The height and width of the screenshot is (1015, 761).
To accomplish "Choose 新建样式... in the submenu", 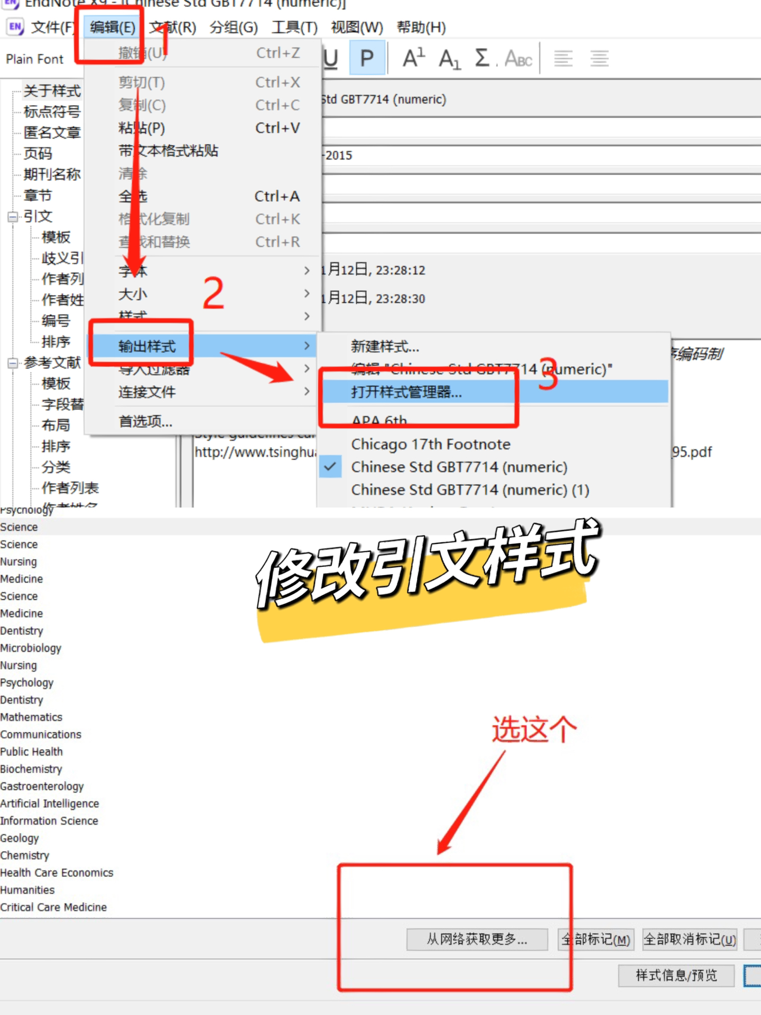I will (x=494, y=347).
